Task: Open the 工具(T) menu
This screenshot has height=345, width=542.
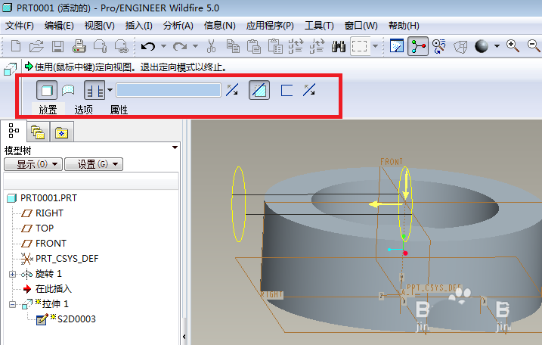Action: point(319,25)
